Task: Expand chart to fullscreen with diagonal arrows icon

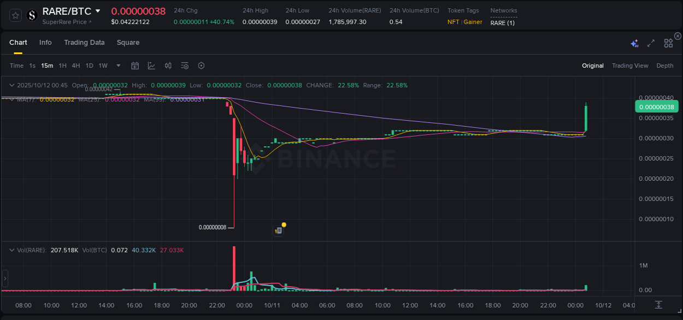Action: point(651,43)
